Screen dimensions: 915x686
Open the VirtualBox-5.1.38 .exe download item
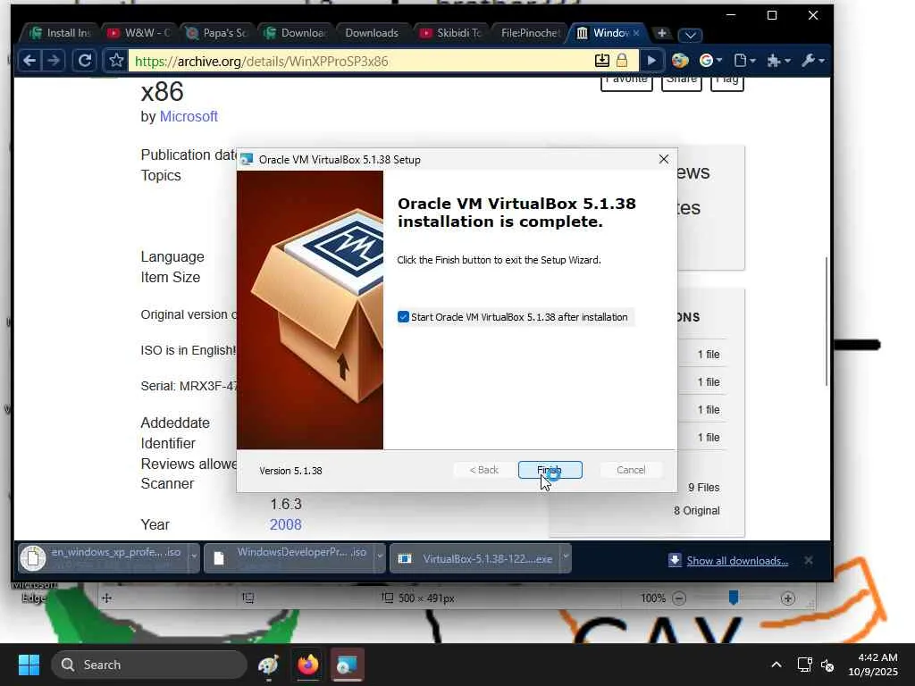(x=475, y=557)
